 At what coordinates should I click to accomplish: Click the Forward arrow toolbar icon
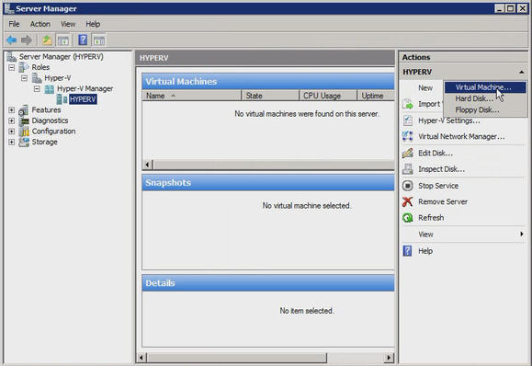[27, 40]
